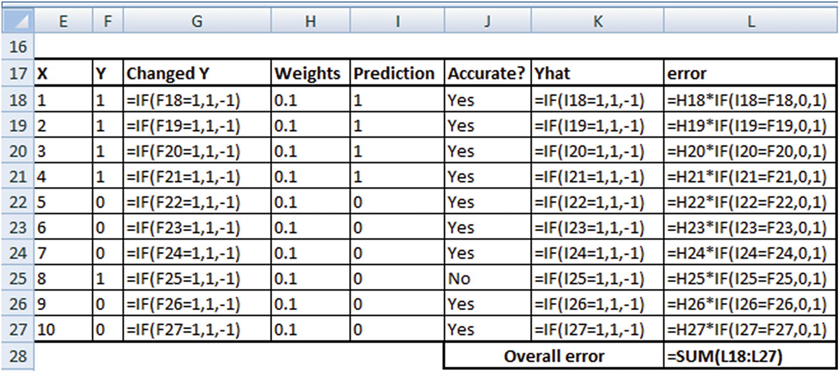
Task: Click cell with =H25*IF(I25=F25,0,1)
Action: [x=750, y=279]
